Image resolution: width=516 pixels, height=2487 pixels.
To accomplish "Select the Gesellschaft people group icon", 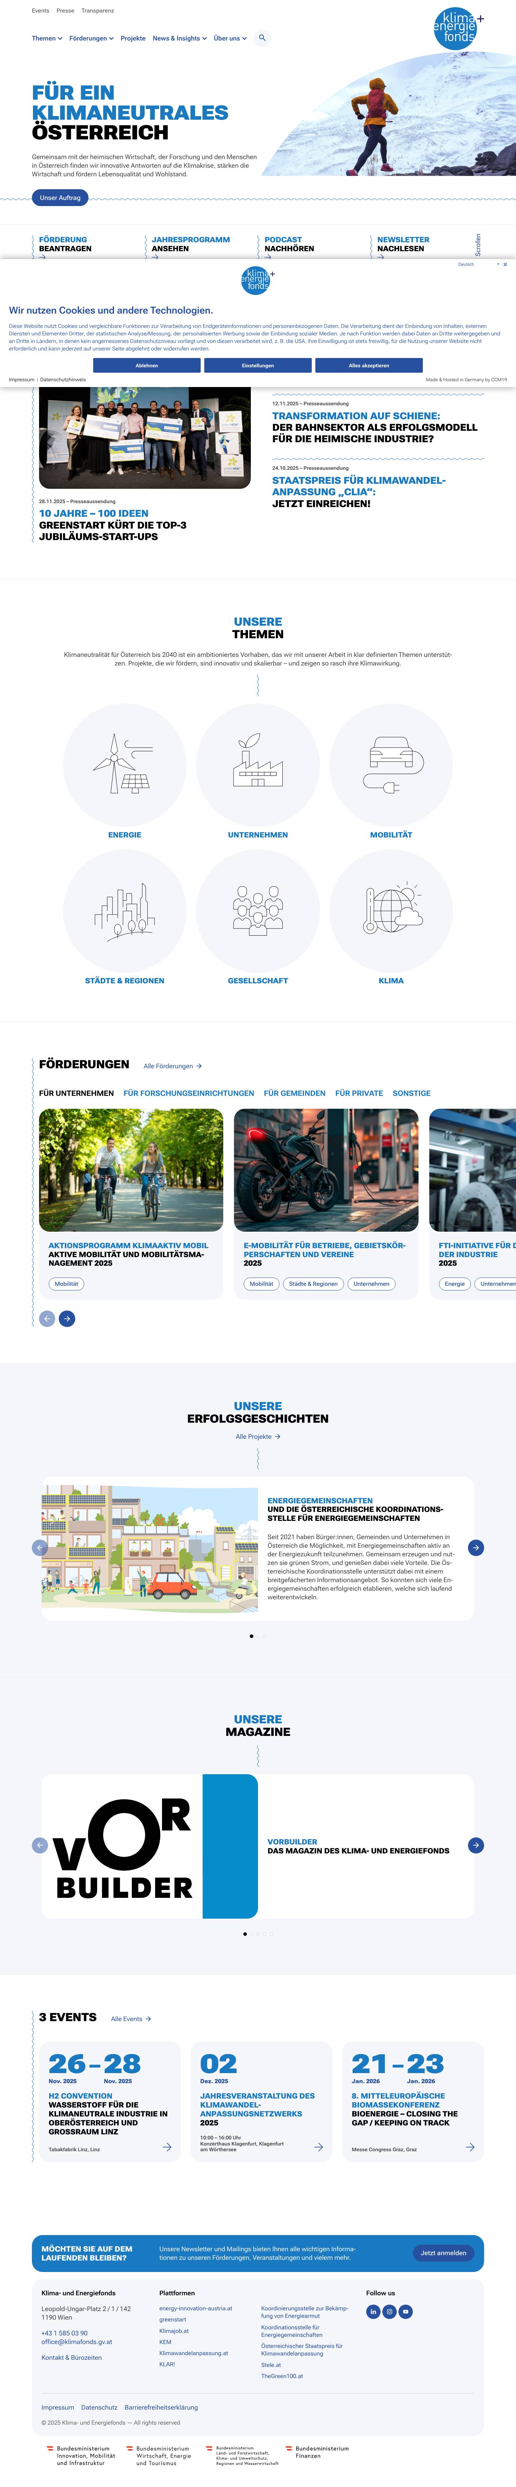I will [x=258, y=911].
